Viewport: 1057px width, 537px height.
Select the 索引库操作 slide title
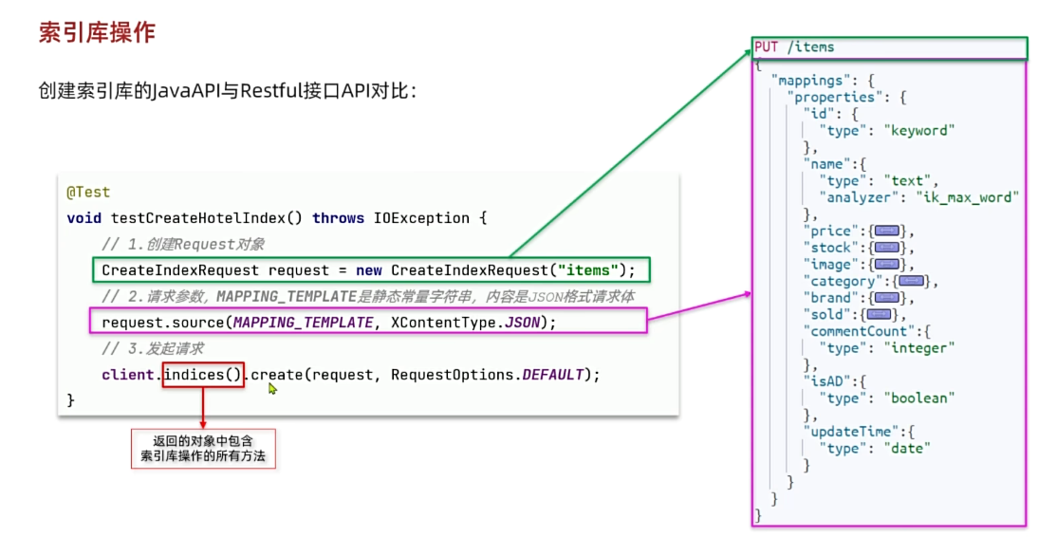[x=97, y=33]
